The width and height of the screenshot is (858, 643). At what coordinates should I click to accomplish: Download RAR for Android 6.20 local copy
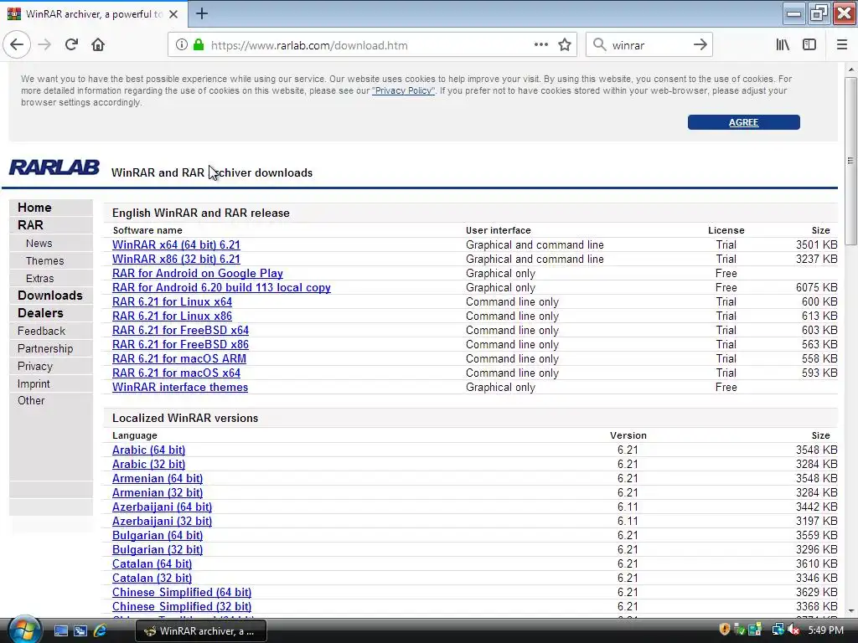221,288
